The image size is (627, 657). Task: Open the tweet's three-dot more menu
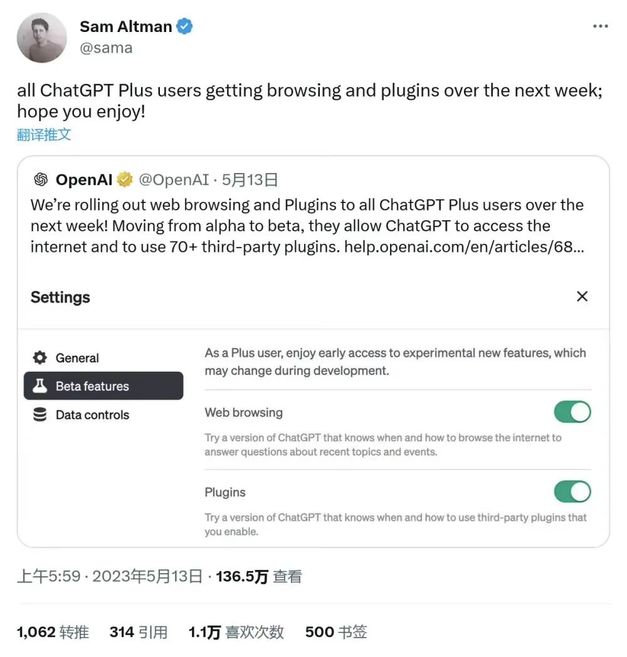[600, 26]
